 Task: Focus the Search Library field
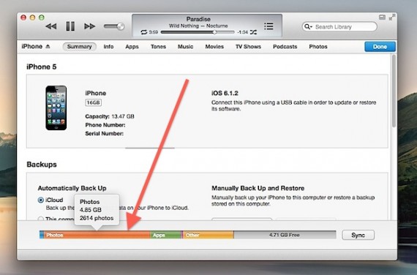pyautogui.click(x=339, y=26)
